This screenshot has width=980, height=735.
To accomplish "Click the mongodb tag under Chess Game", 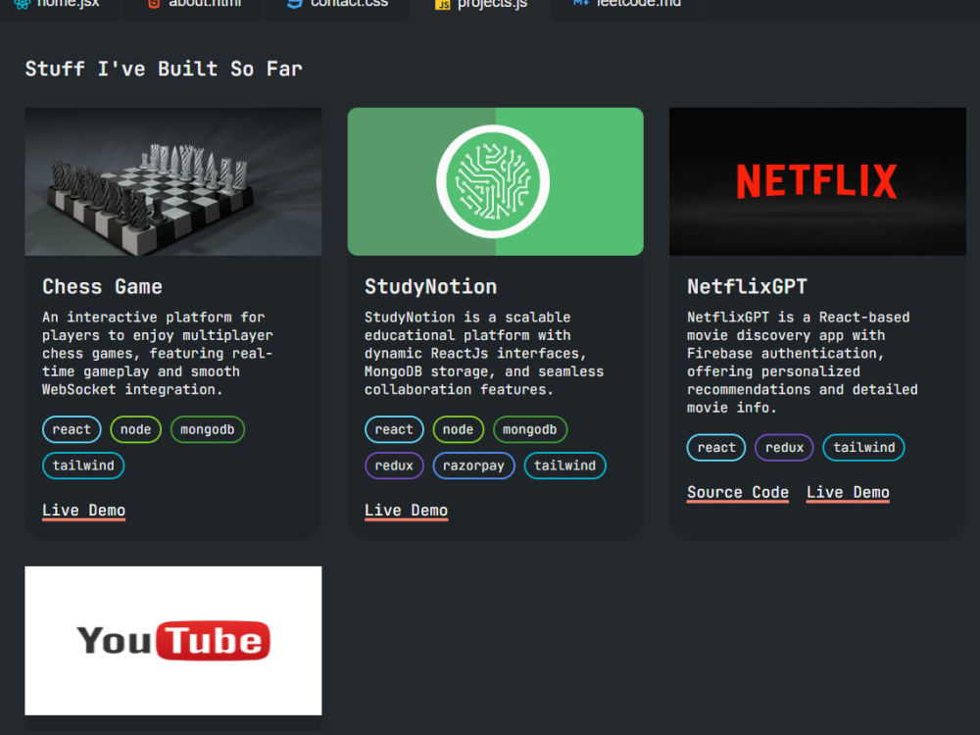I will [208, 429].
